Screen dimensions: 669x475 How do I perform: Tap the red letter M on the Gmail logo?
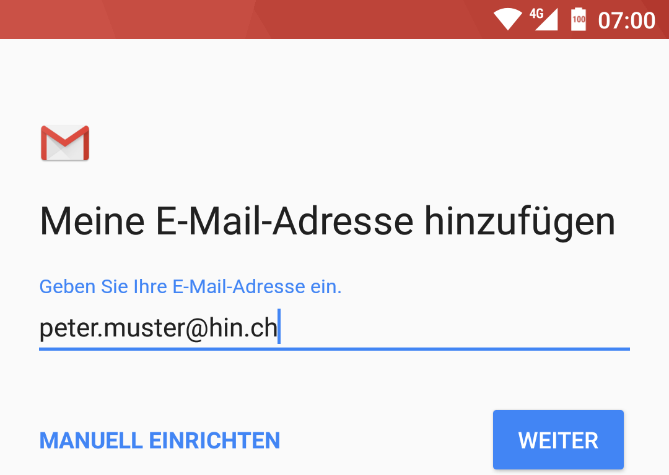point(65,142)
